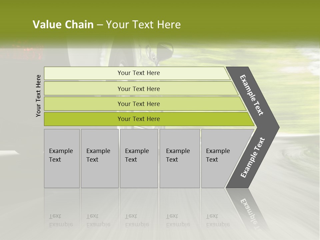The height and width of the screenshot is (240, 320).
Task: Select the second 'Your Text Here' bar
Action: point(141,89)
